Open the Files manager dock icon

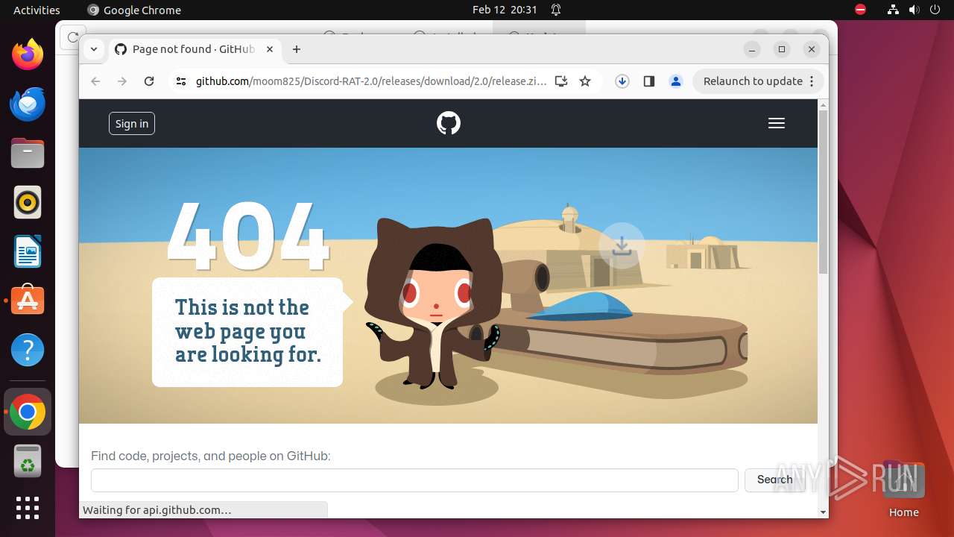[x=28, y=153]
